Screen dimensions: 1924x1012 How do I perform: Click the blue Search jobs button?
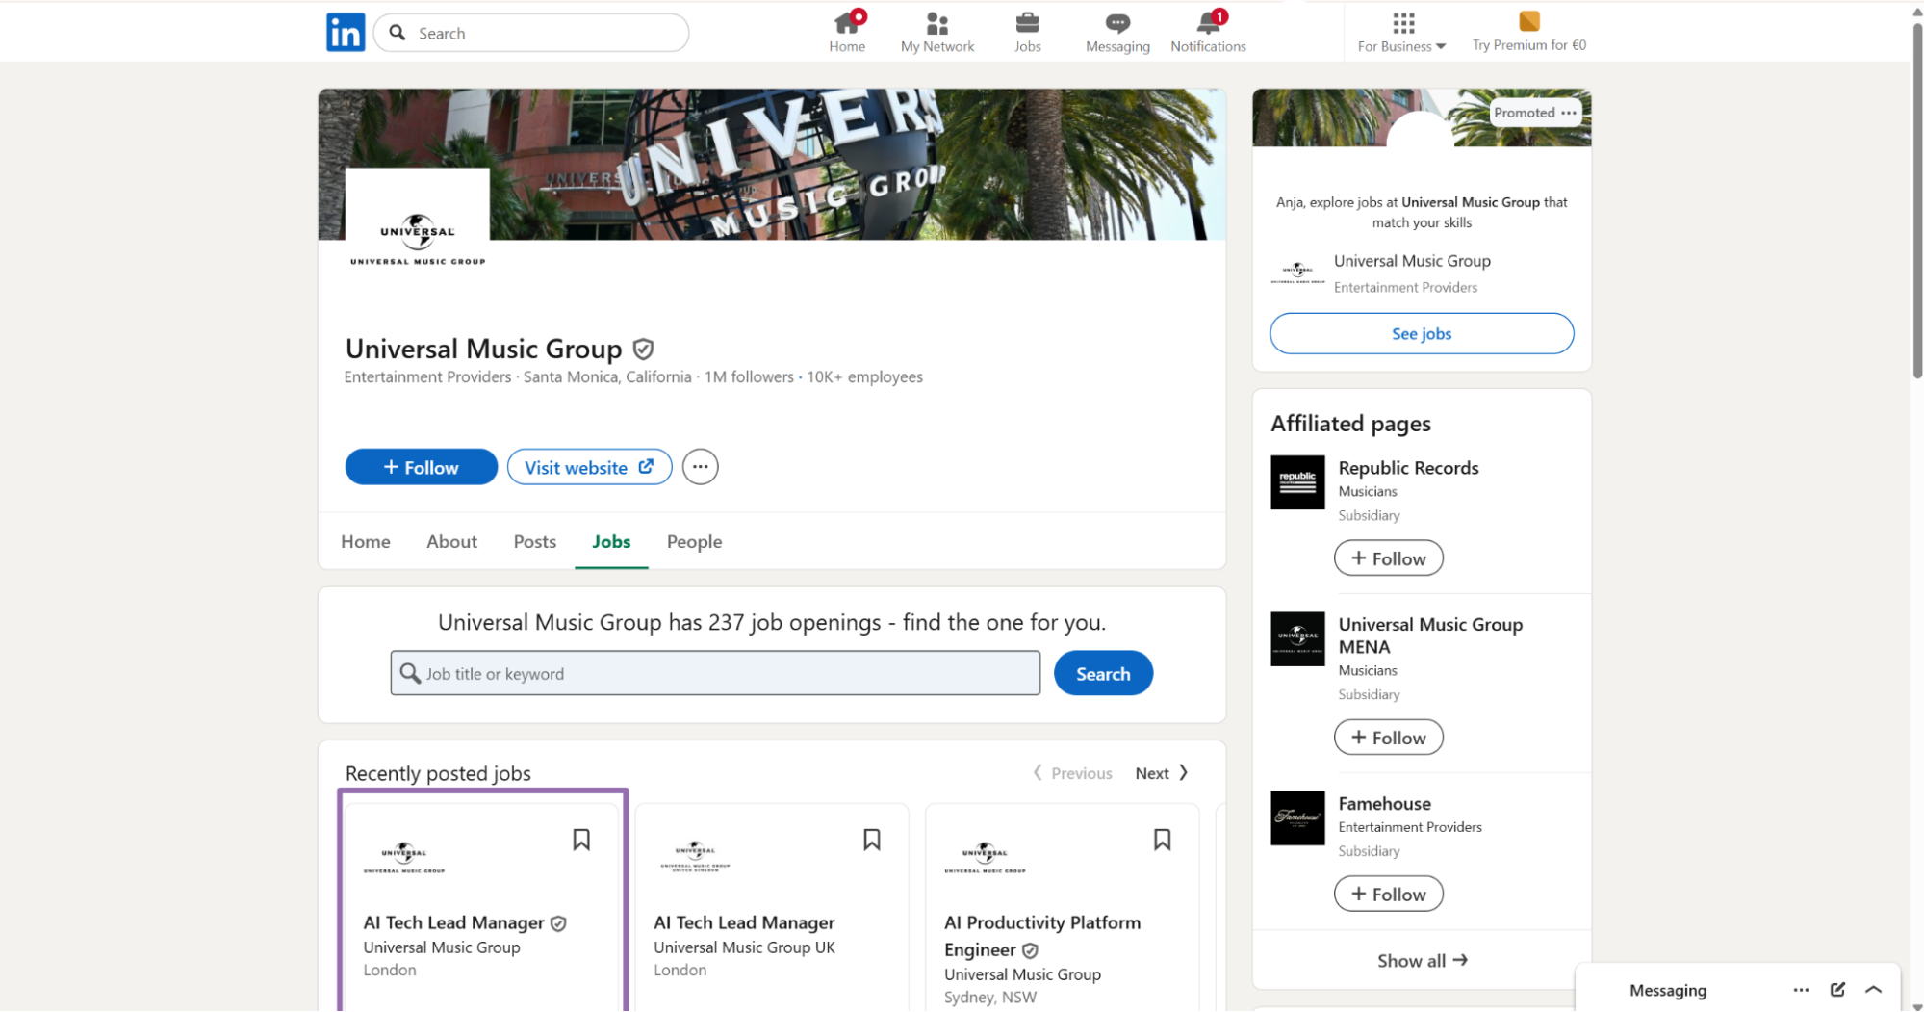(1103, 673)
